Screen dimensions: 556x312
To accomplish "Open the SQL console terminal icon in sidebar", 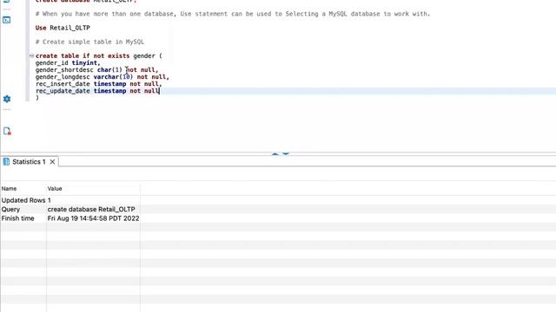I will click(x=7, y=20).
